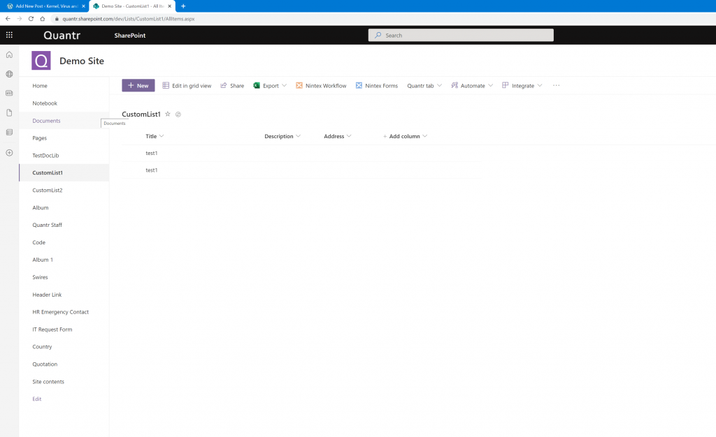
Task: Open the app launcher waffle icon
Action: click(x=9, y=35)
